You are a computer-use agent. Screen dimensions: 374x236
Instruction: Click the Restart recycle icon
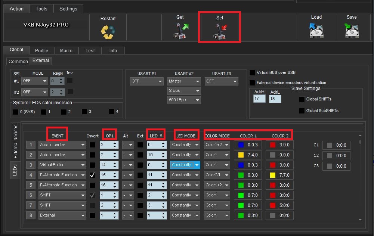click(x=108, y=31)
